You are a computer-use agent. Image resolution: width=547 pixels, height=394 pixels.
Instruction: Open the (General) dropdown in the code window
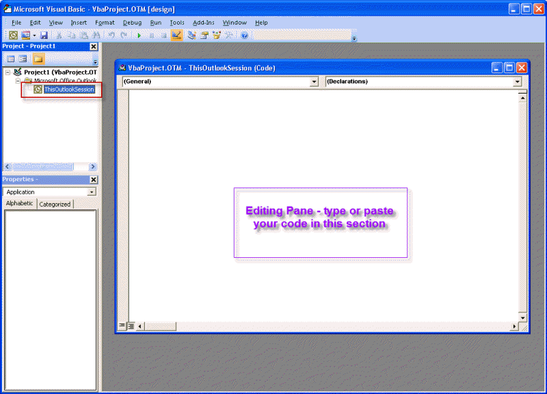click(x=315, y=81)
